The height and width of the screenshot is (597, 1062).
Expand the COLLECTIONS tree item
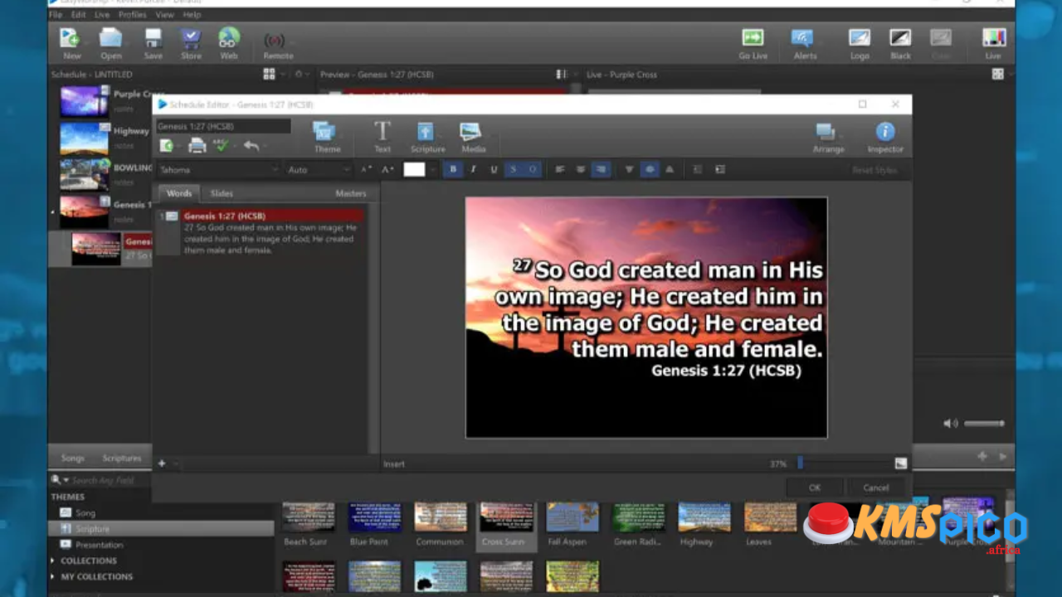point(53,561)
